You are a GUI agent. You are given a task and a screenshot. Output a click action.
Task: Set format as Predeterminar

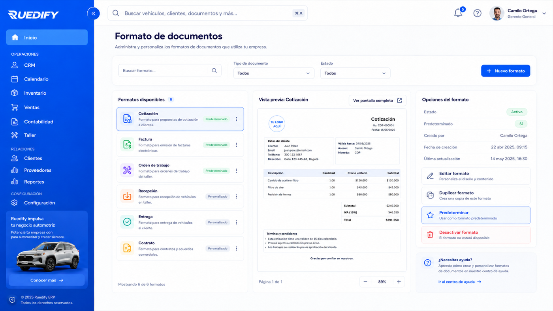(x=476, y=215)
